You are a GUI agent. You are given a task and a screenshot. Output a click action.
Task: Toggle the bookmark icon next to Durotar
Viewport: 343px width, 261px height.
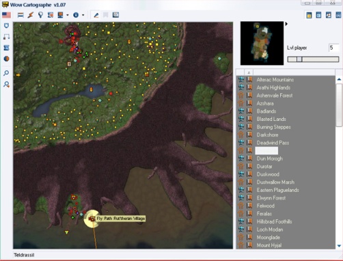click(249, 166)
